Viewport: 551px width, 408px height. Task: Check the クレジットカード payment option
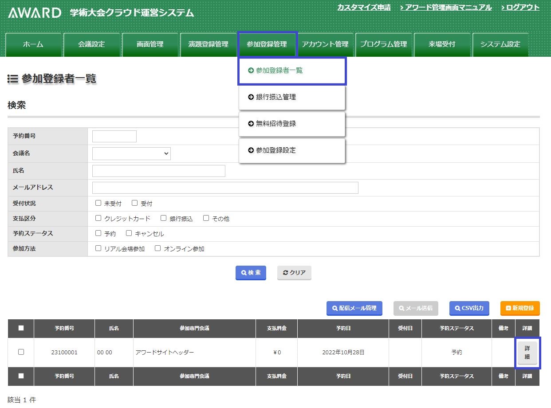[x=98, y=219]
